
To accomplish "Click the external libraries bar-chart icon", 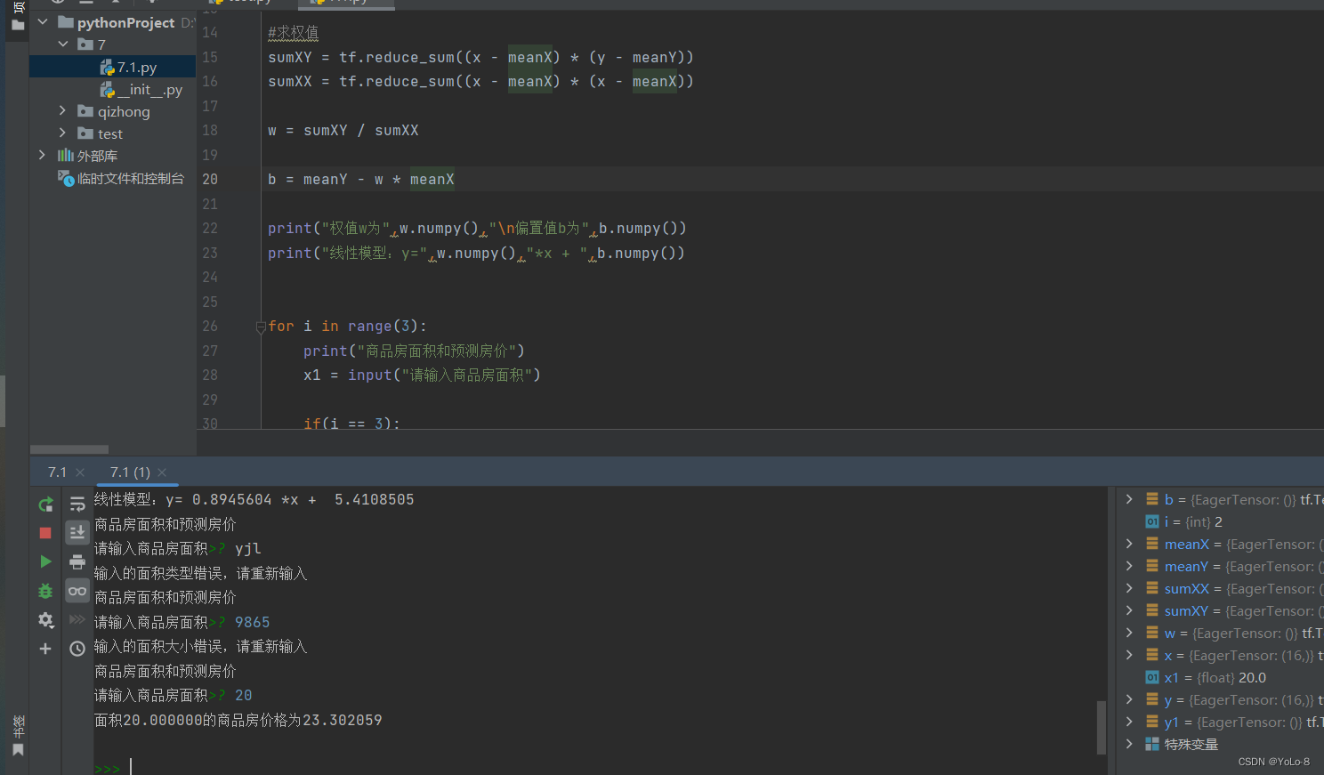I will click(66, 156).
